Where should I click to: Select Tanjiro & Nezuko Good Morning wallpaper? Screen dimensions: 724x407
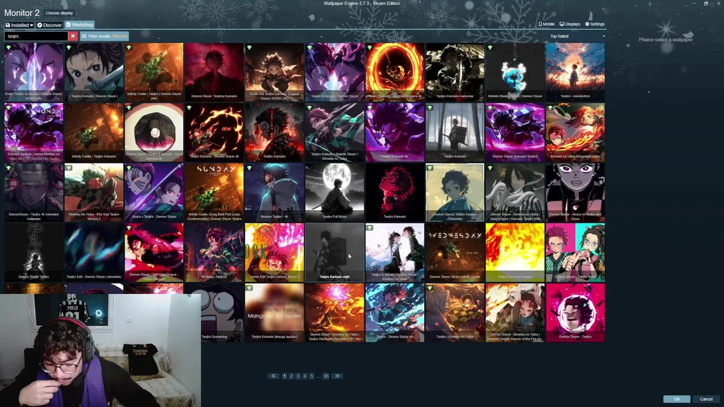click(154, 132)
